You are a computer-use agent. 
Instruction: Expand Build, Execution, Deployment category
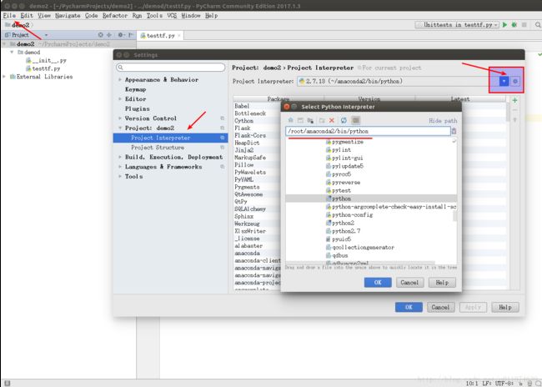click(120, 157)
